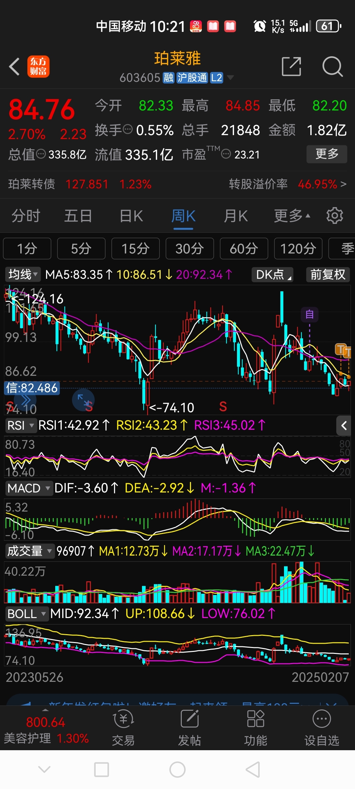The height and width of the screenshot is (789, 355).
Task: Tap info icon beside 换手
Action: coord(128,129)
